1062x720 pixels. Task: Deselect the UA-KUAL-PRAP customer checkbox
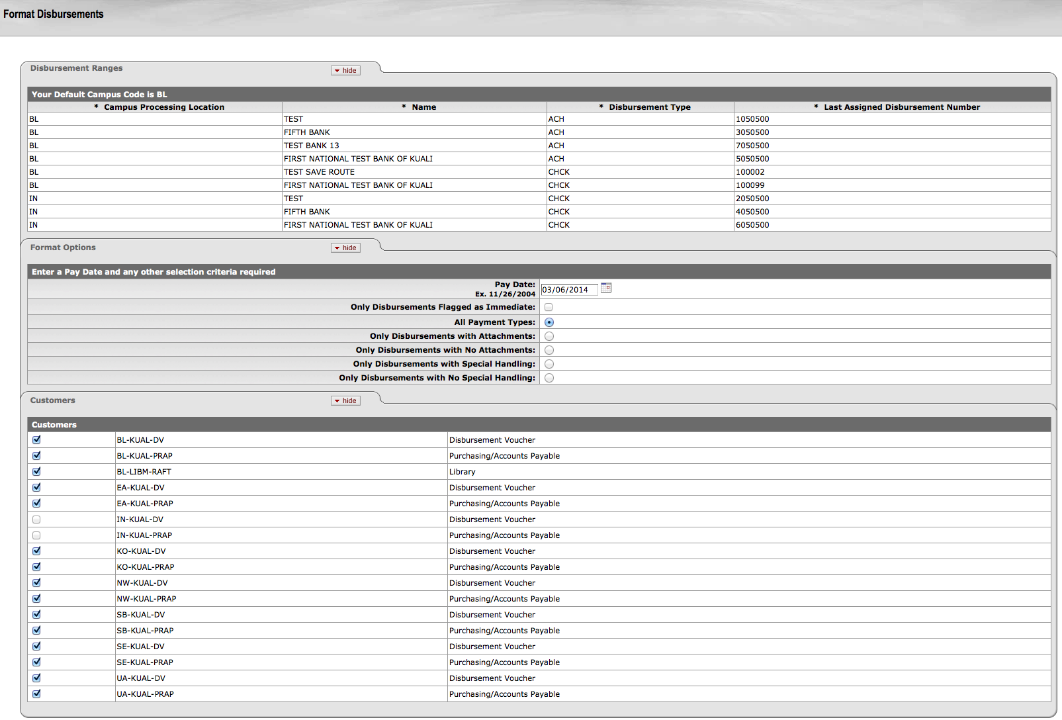coord(36,694)
